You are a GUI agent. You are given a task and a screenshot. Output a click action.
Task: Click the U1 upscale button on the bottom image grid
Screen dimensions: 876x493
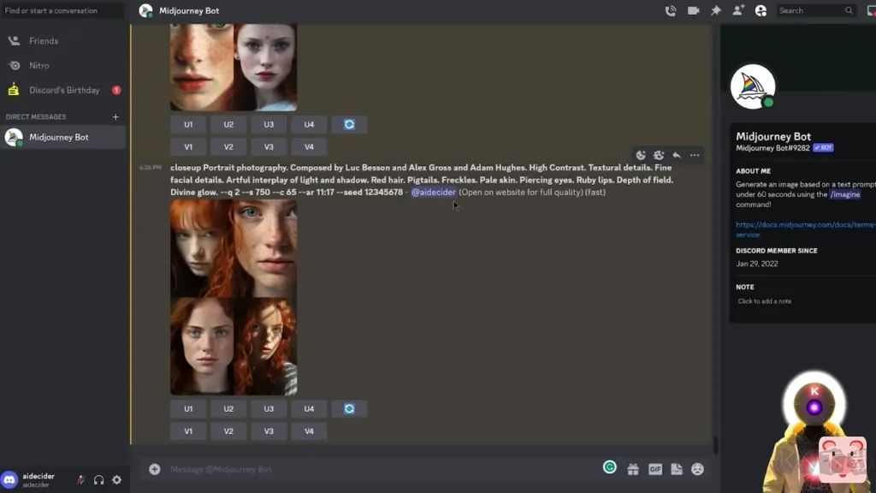coord(188,409)
